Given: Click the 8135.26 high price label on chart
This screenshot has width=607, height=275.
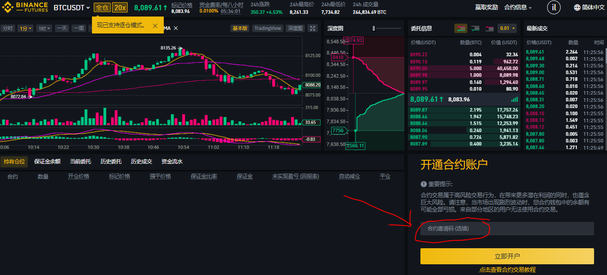Looking at the screenshot, I should point(168,48).
